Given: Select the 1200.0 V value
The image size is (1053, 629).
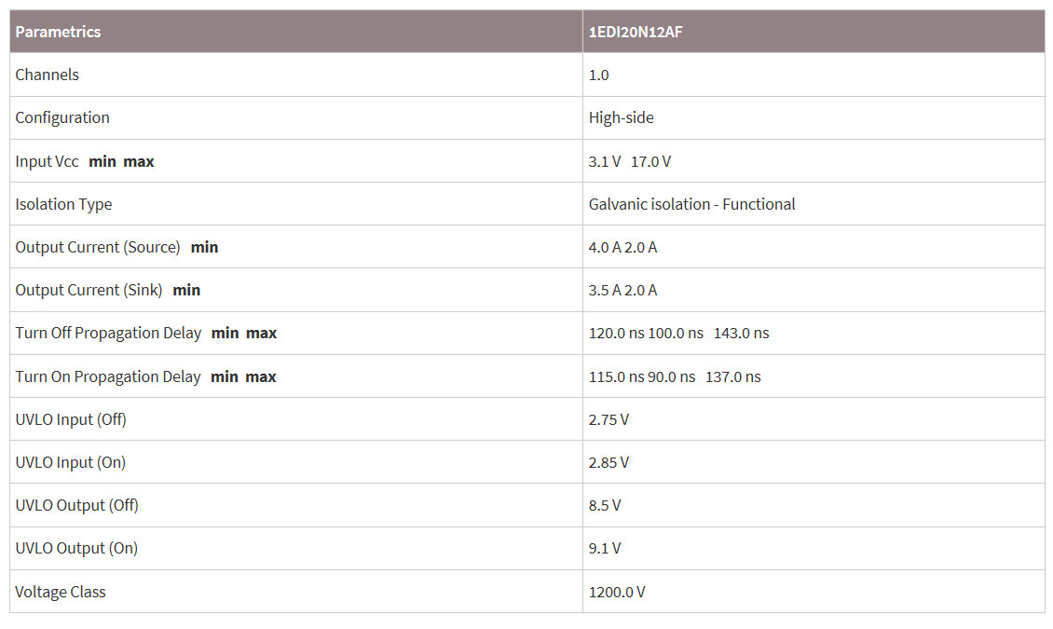Looking at the screenshot, I should coord(617,592).
